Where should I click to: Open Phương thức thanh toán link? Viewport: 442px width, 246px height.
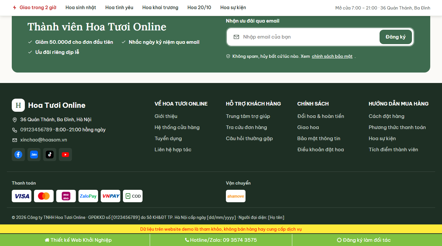(397, 127)
